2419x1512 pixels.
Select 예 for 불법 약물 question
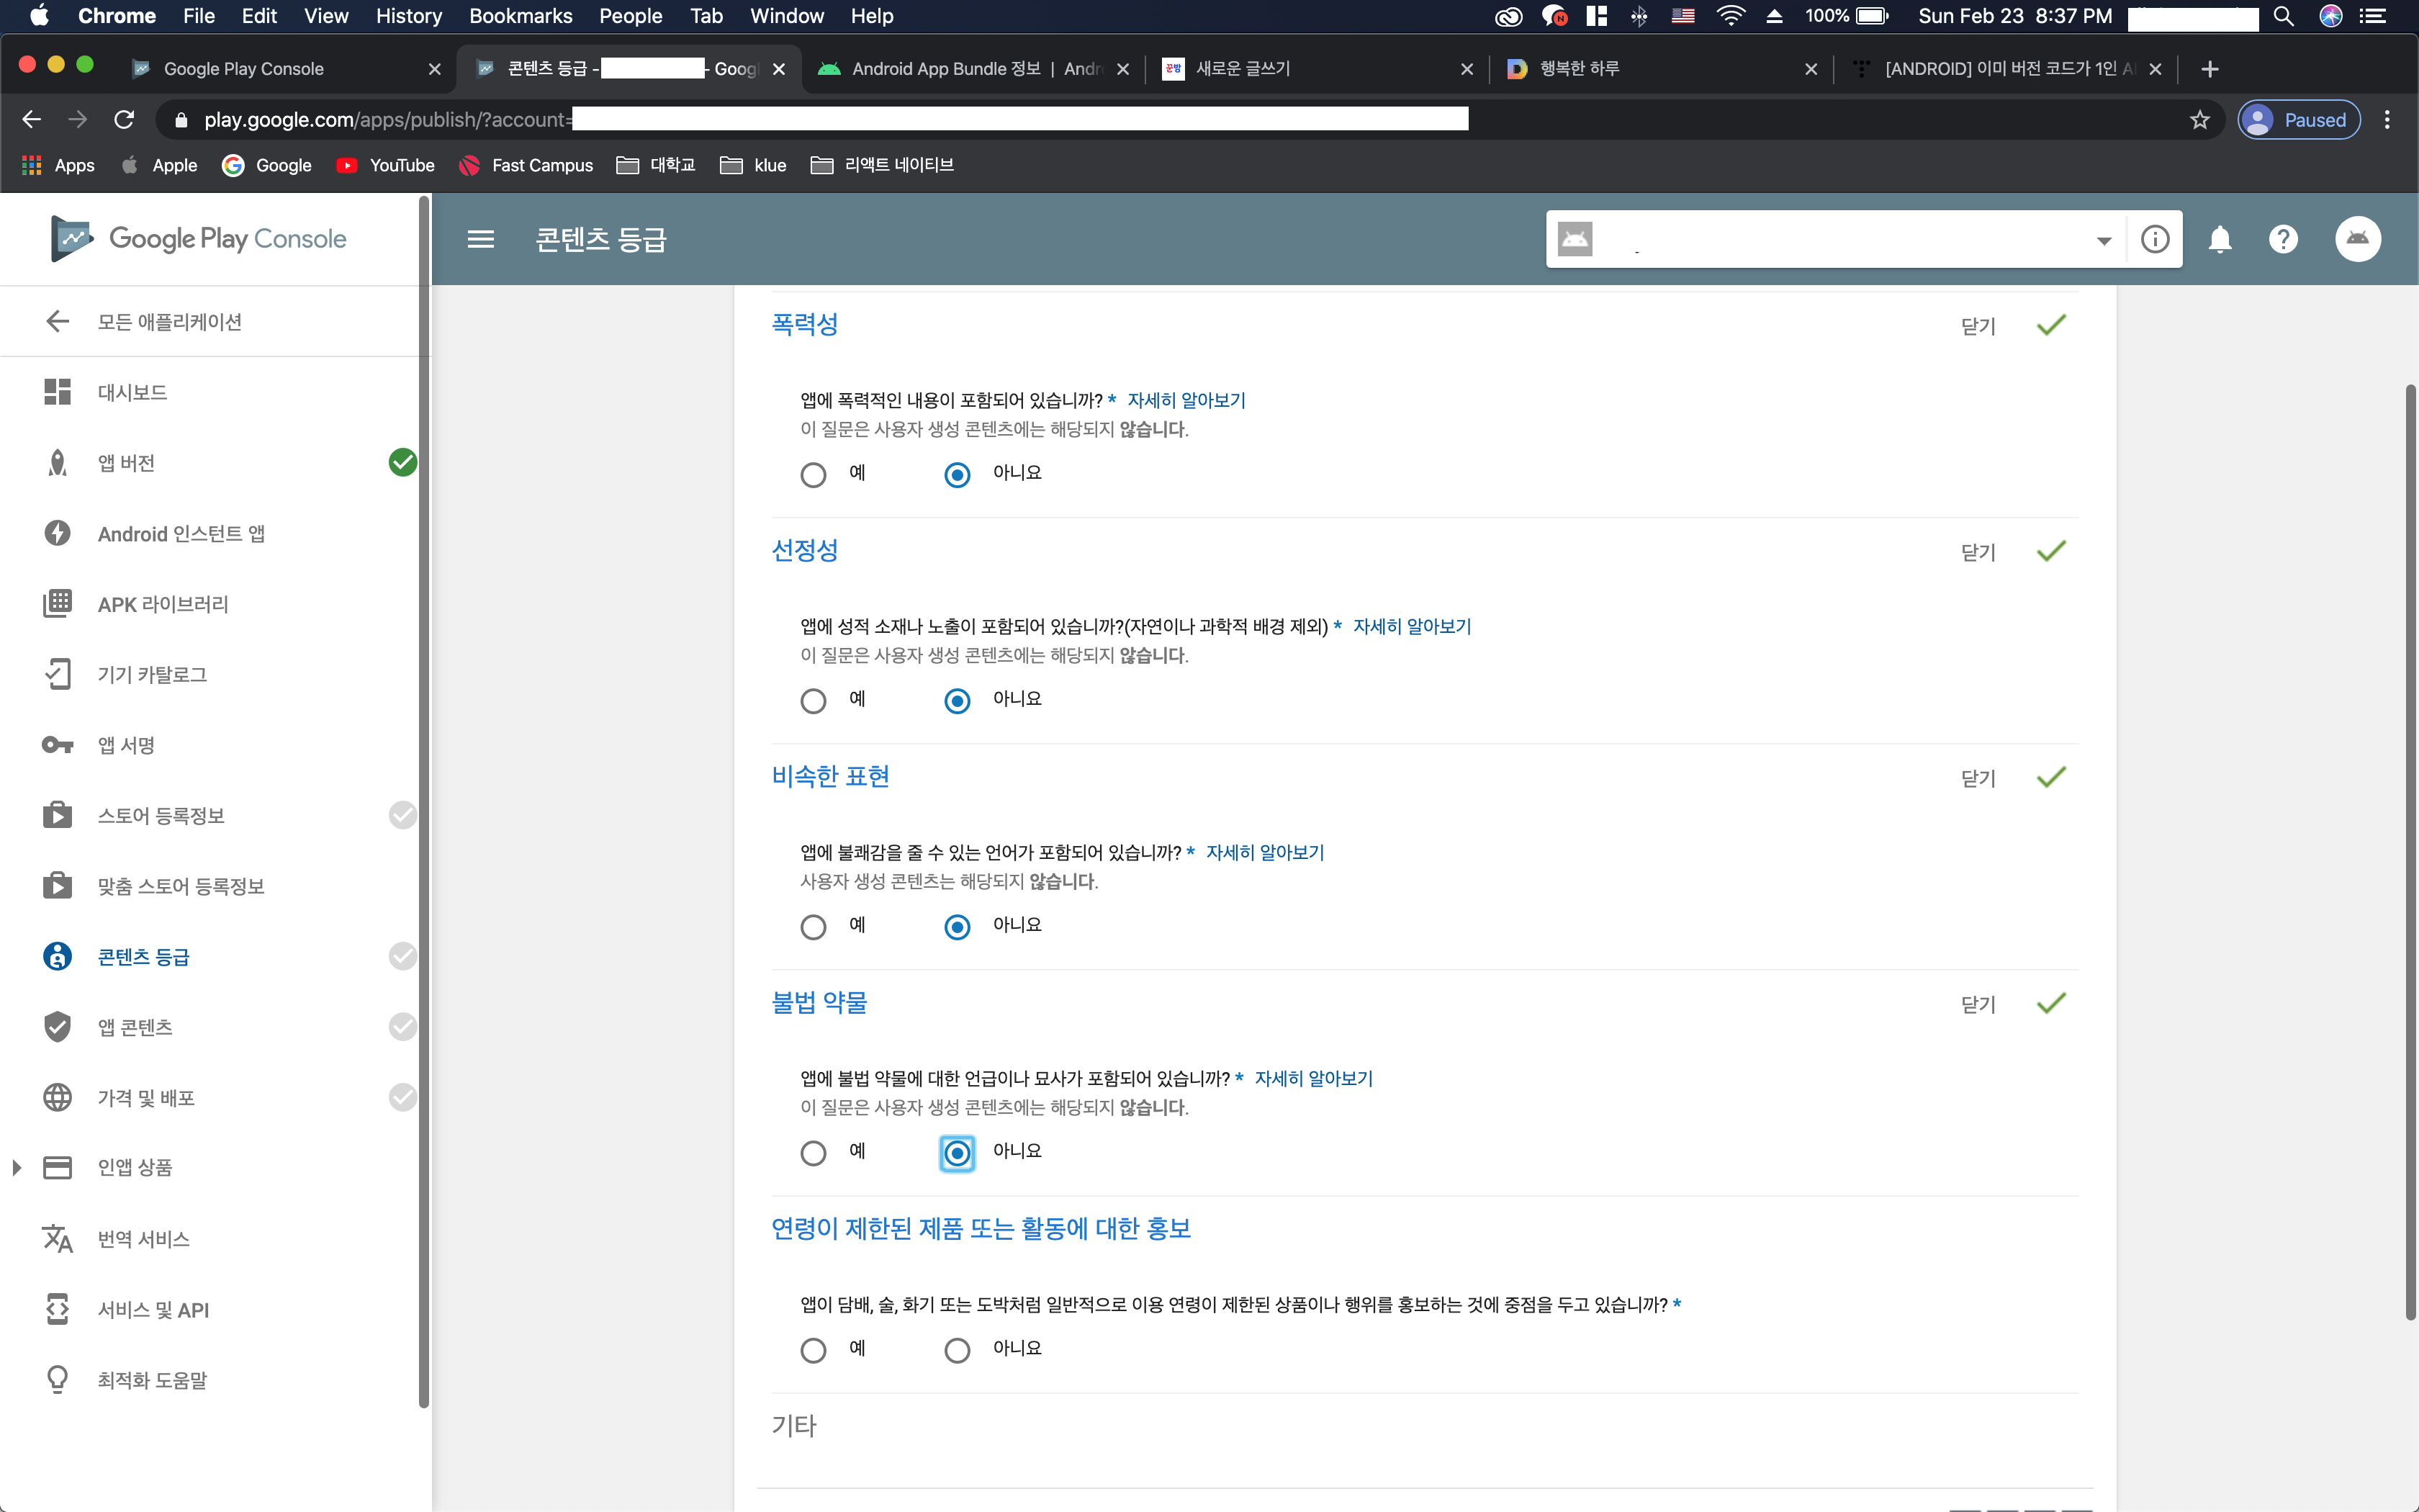(x=814, y=1153)
